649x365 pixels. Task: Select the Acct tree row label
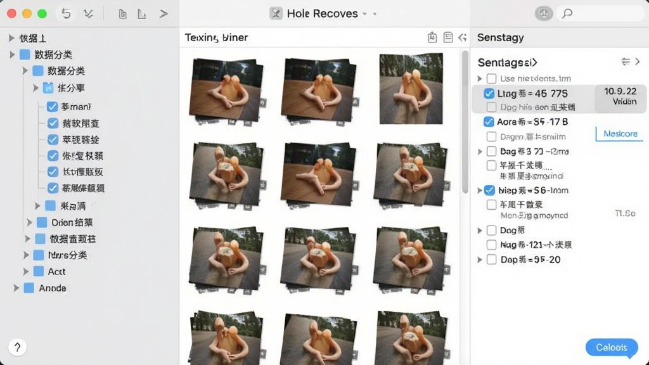coord(56,271)
